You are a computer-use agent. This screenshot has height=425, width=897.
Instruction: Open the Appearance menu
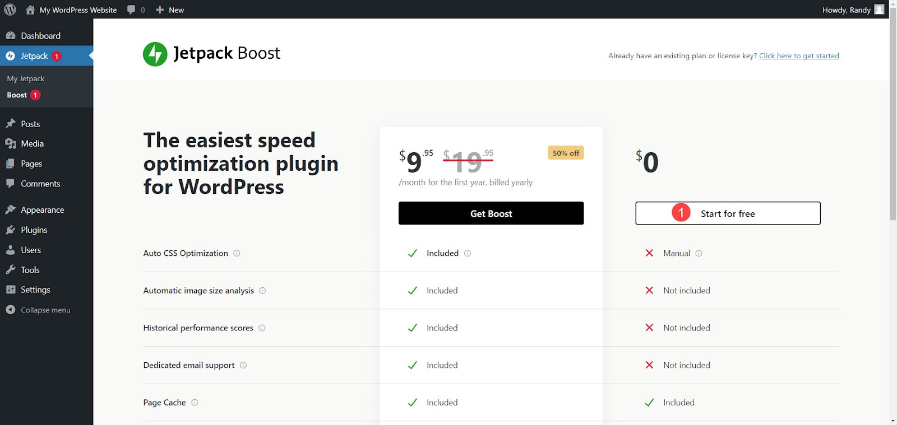(47, 210)
